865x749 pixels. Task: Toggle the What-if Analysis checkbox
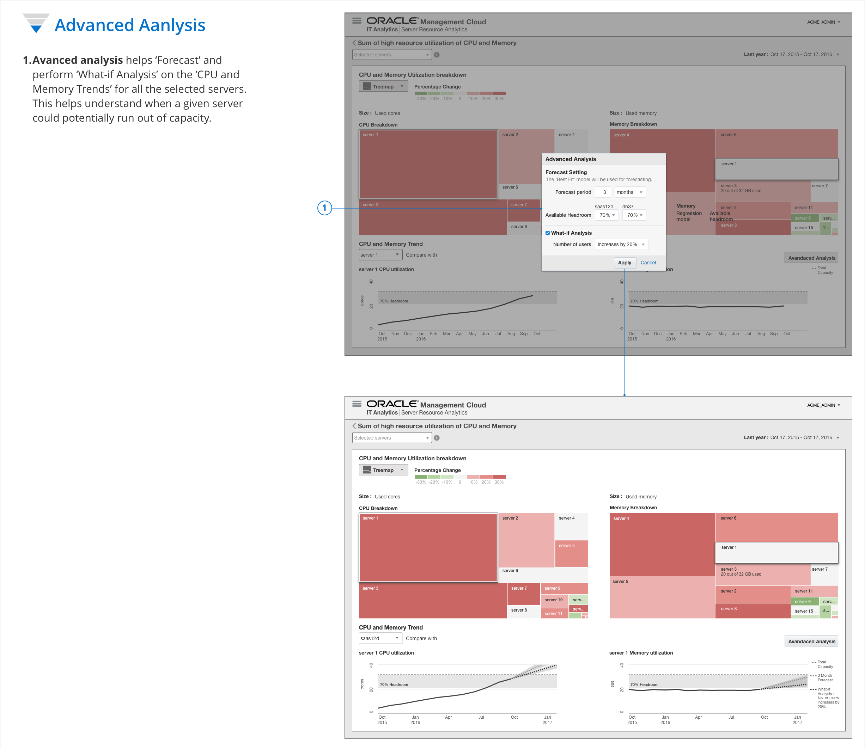click(x=548, y=233)
